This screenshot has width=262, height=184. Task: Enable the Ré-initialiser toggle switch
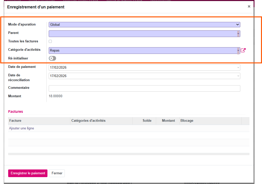point(52,58)
